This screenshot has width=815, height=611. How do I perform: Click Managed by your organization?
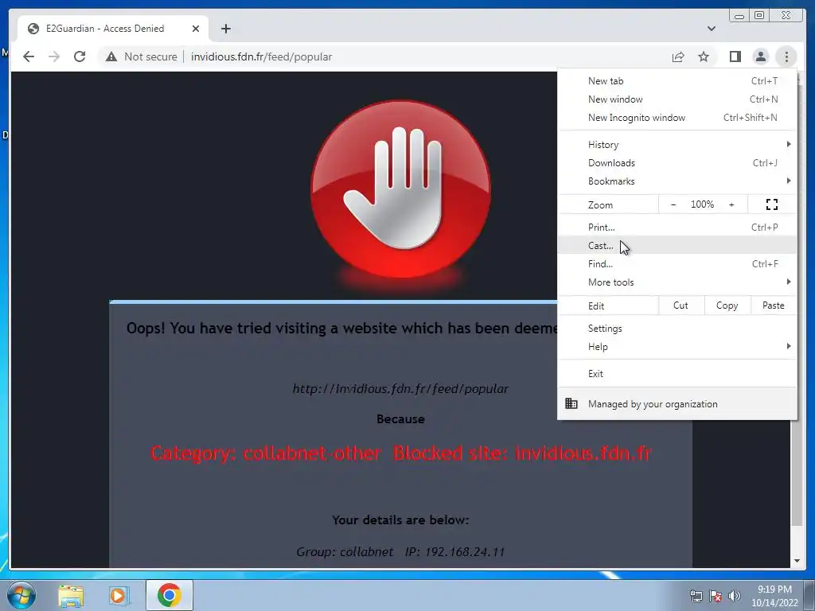coord(677,403)
